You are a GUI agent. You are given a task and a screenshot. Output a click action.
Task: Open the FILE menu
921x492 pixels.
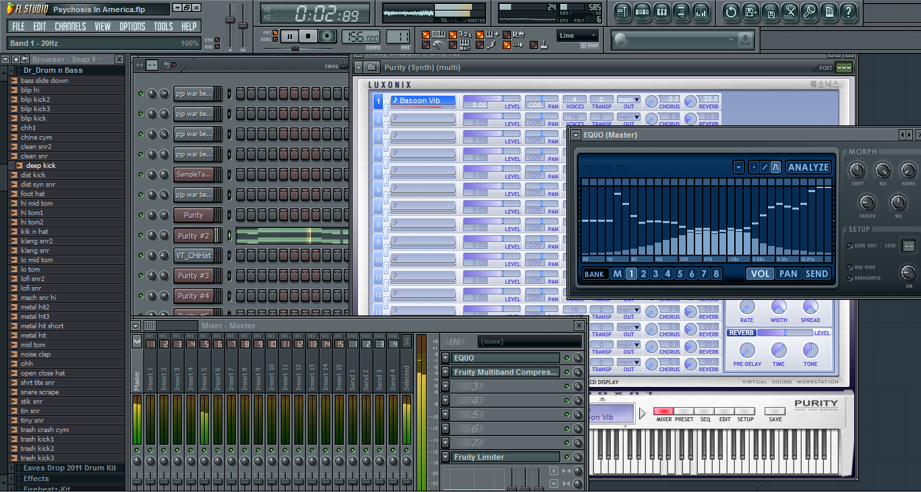[19, 26]
